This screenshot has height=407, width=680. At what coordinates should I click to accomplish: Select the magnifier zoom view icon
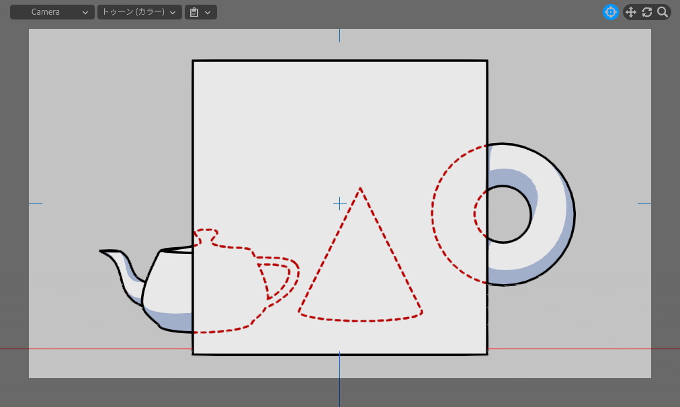pos(663,12)
